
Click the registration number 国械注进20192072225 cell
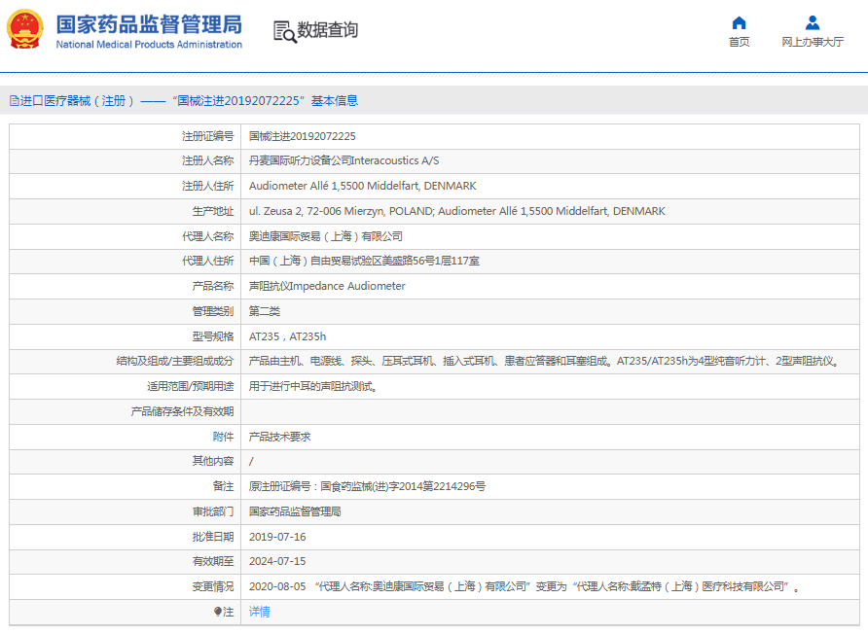(x=303, y=136)
